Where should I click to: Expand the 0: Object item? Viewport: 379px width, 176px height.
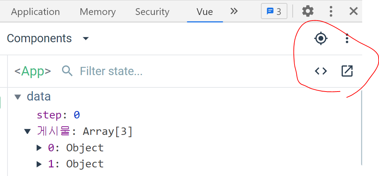tap(39, 148)
